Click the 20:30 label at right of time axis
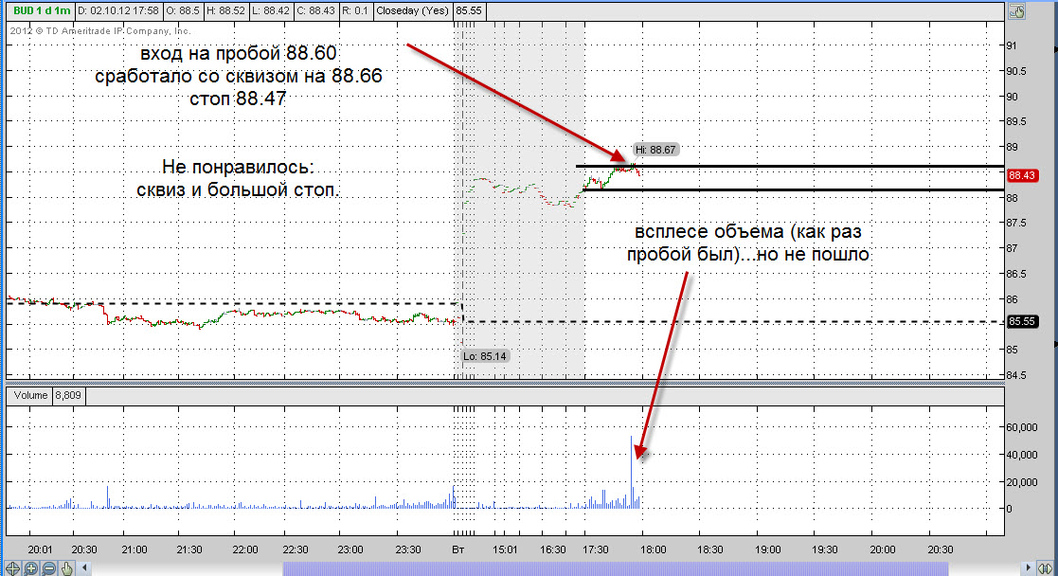Image resolution: width=1058 pixels, height=576 pixels. click(940, 549)
